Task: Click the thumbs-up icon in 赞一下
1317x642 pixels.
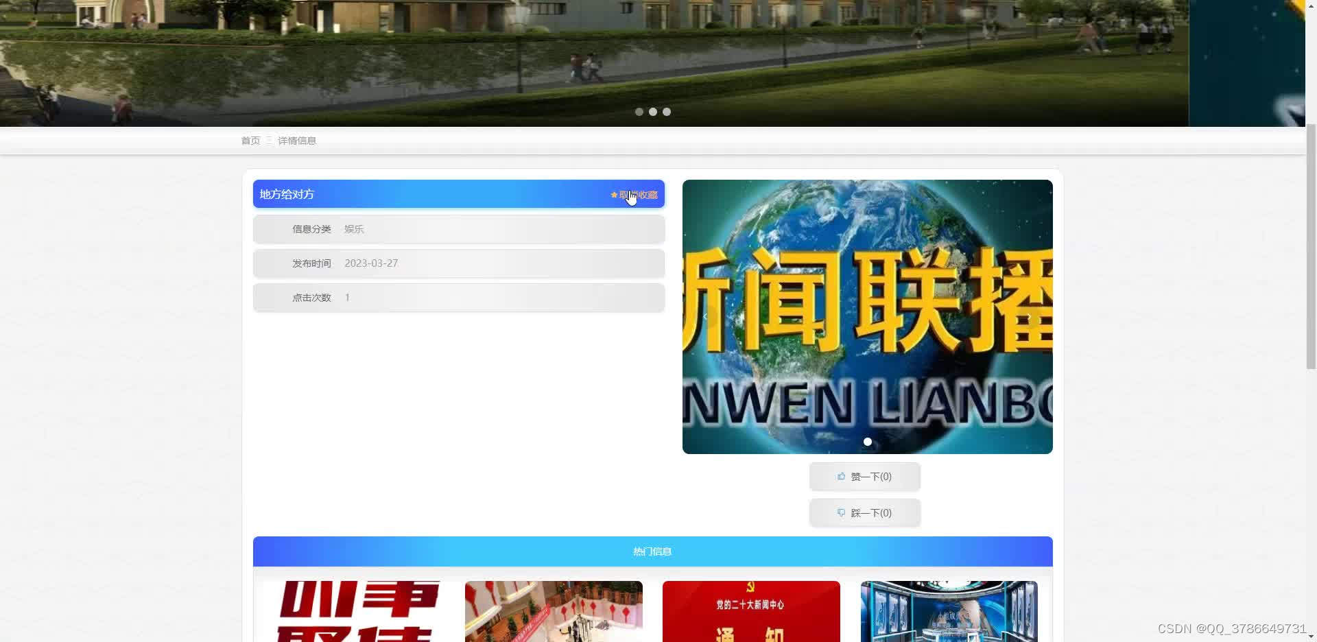Action: (841, 476)
